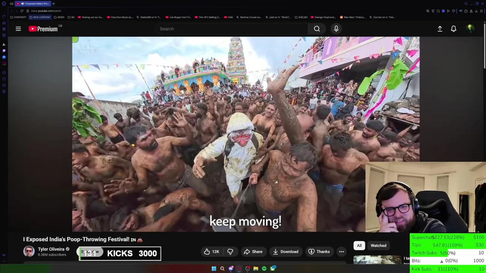
Task: Open CONTENT? bookmarks folder
Action: point(18,17)
